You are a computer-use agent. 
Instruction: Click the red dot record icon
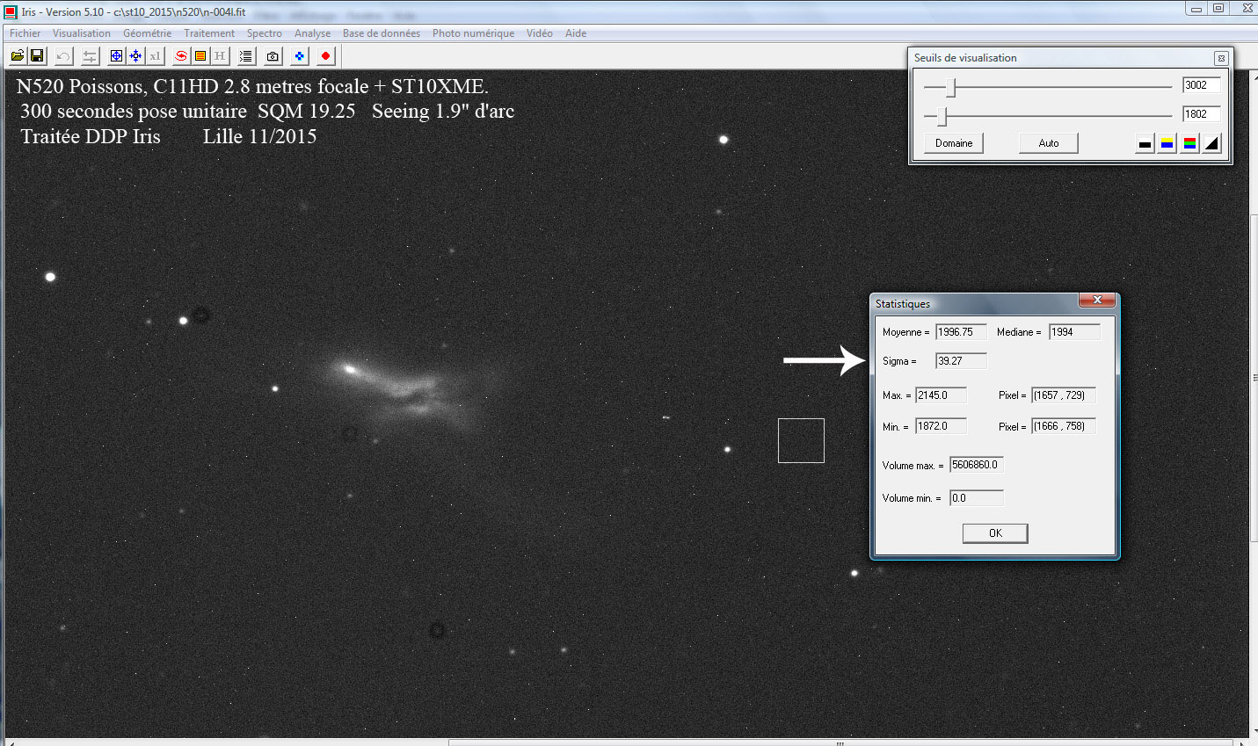coord(326,56)
